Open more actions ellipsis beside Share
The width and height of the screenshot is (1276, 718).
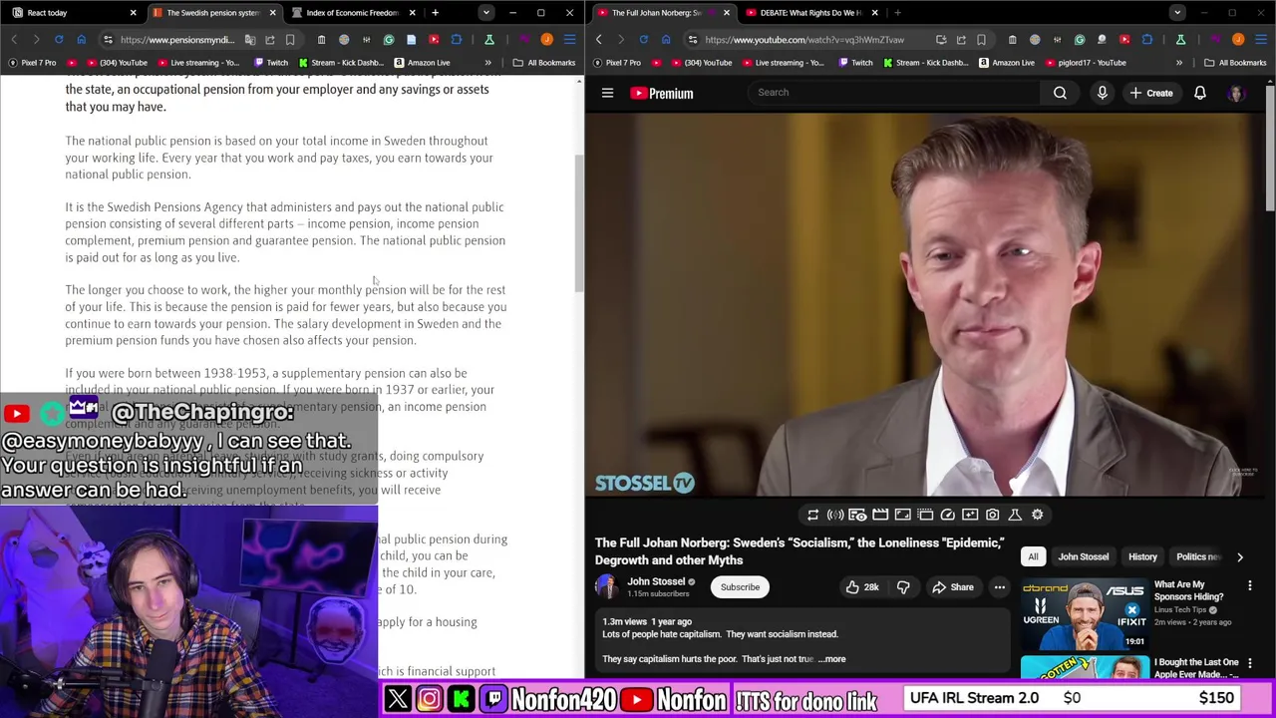pos(999,587)
